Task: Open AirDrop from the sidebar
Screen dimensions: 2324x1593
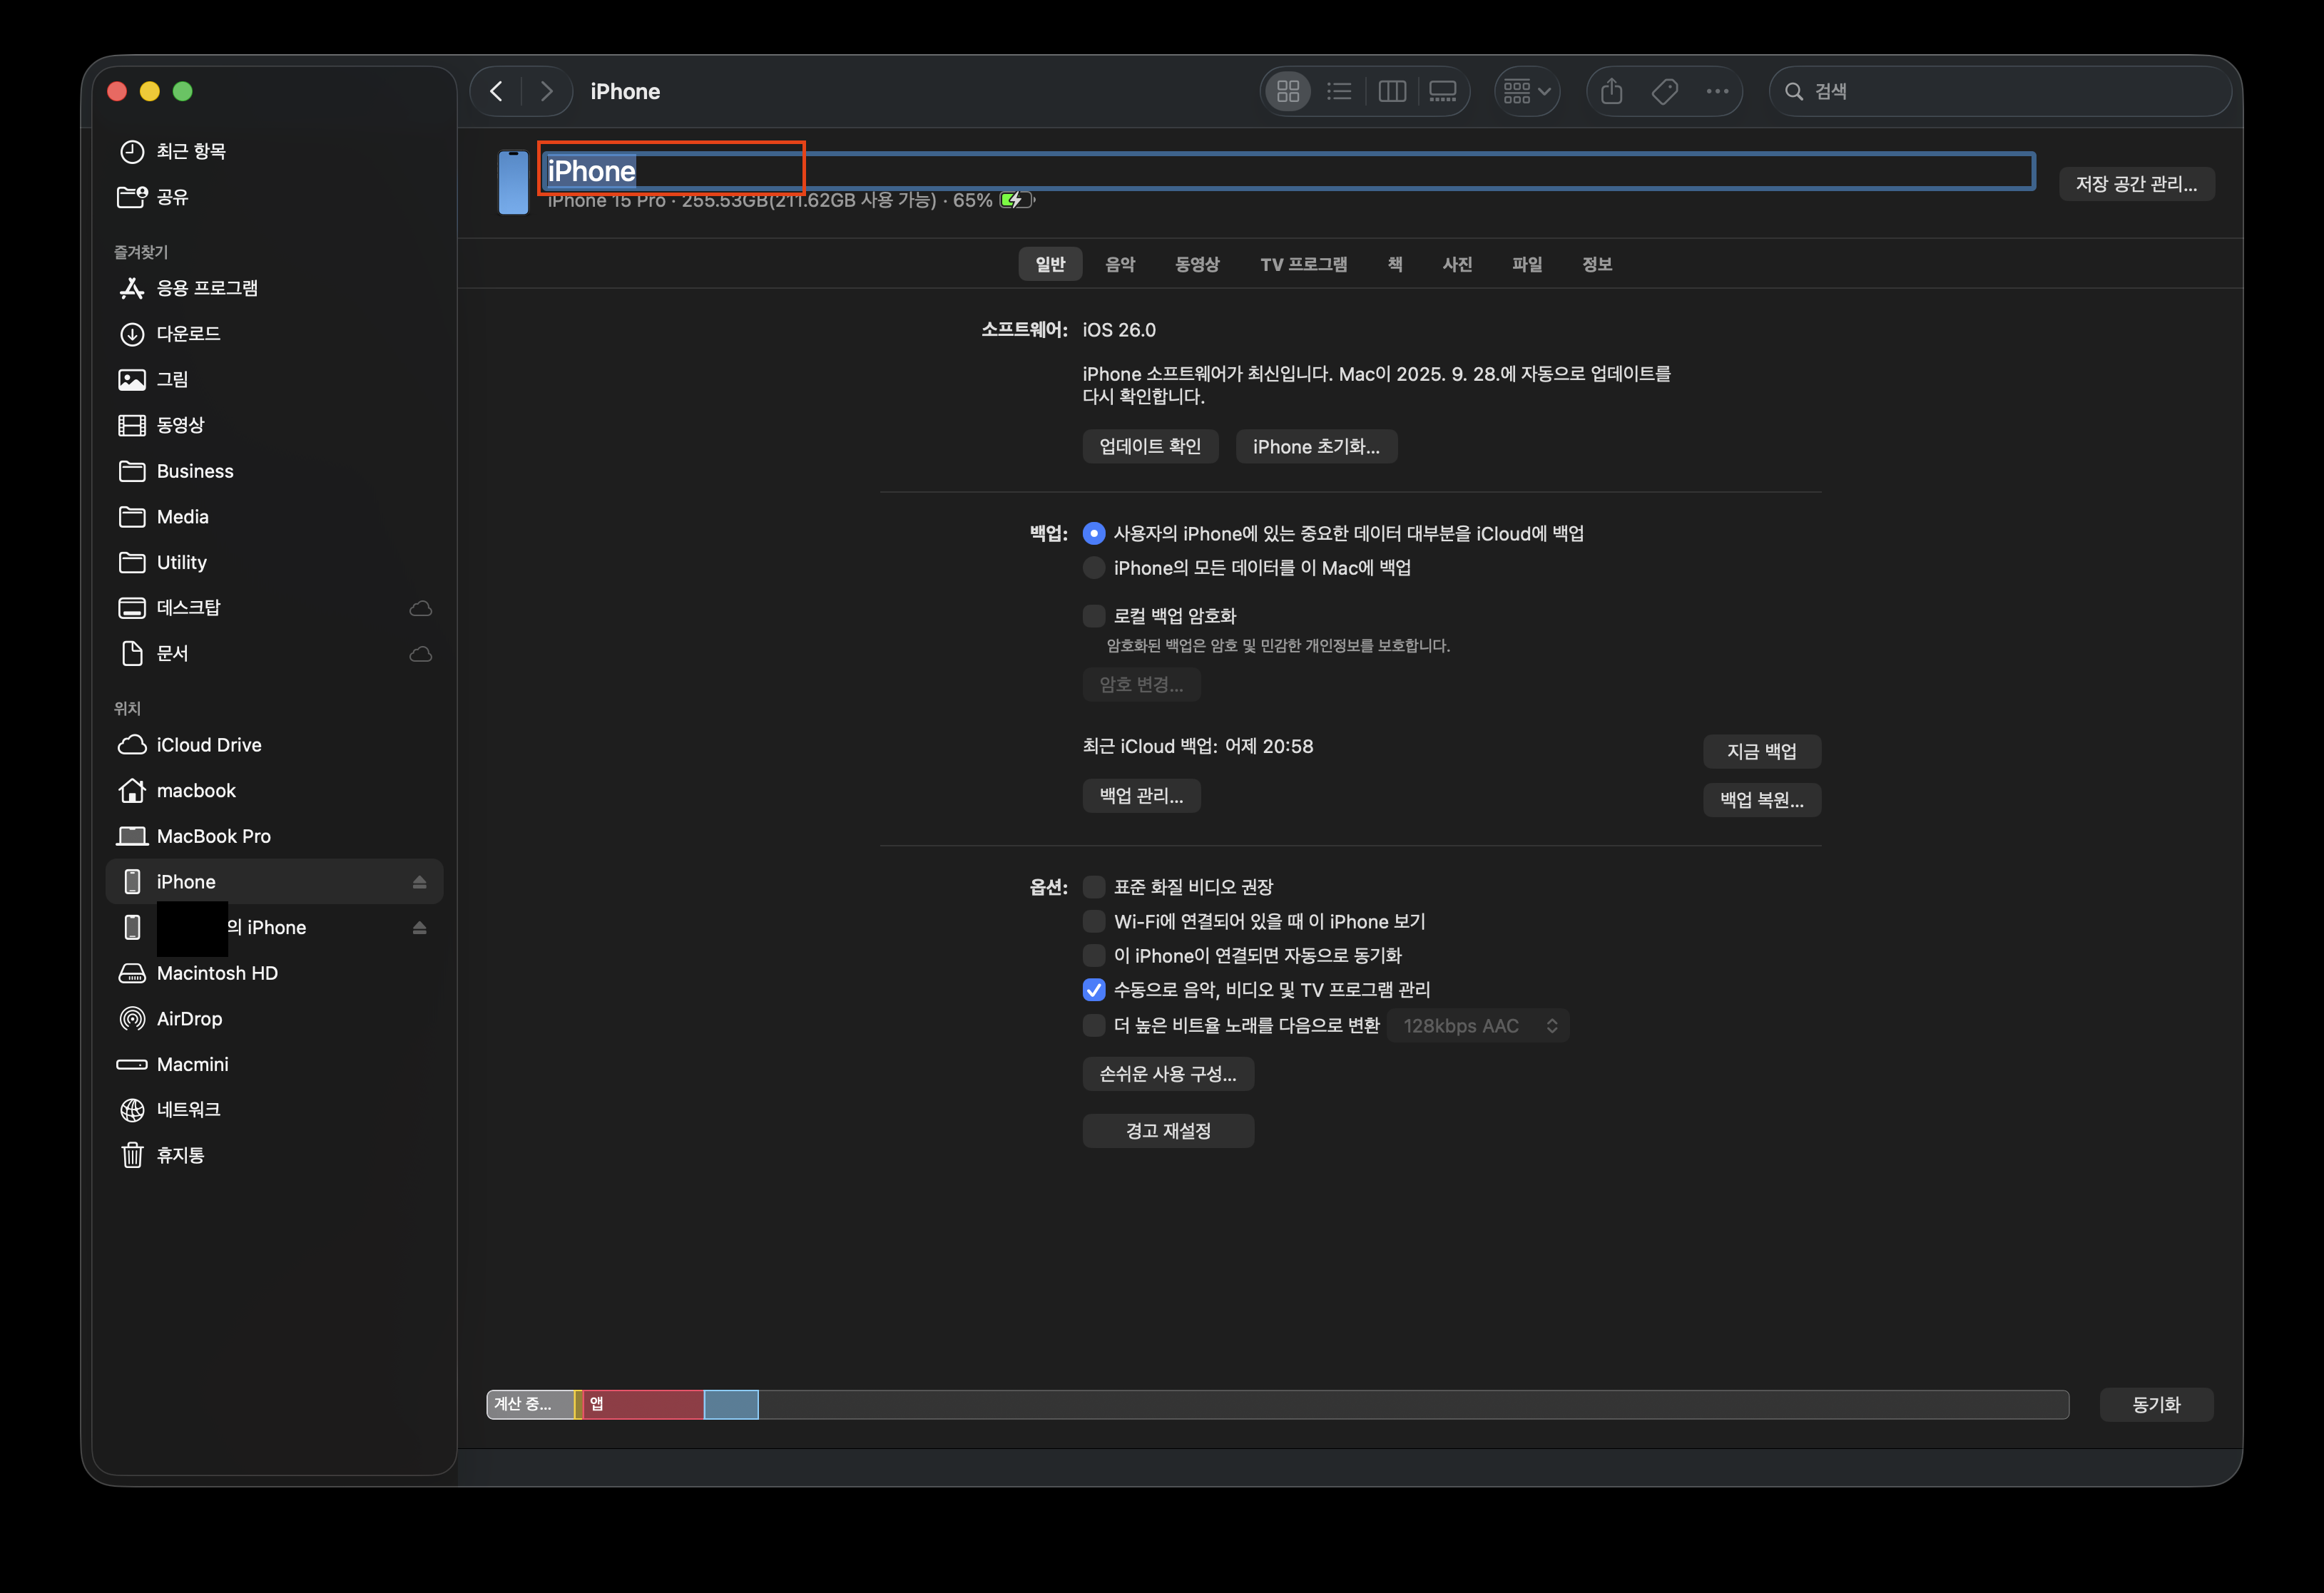Action: pos(189,1018)
